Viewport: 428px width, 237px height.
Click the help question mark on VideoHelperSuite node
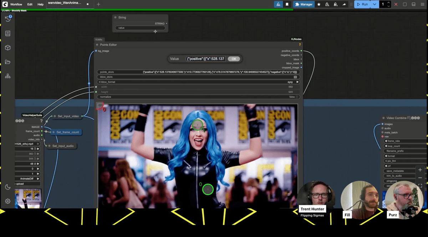click(x=41, y=121)
